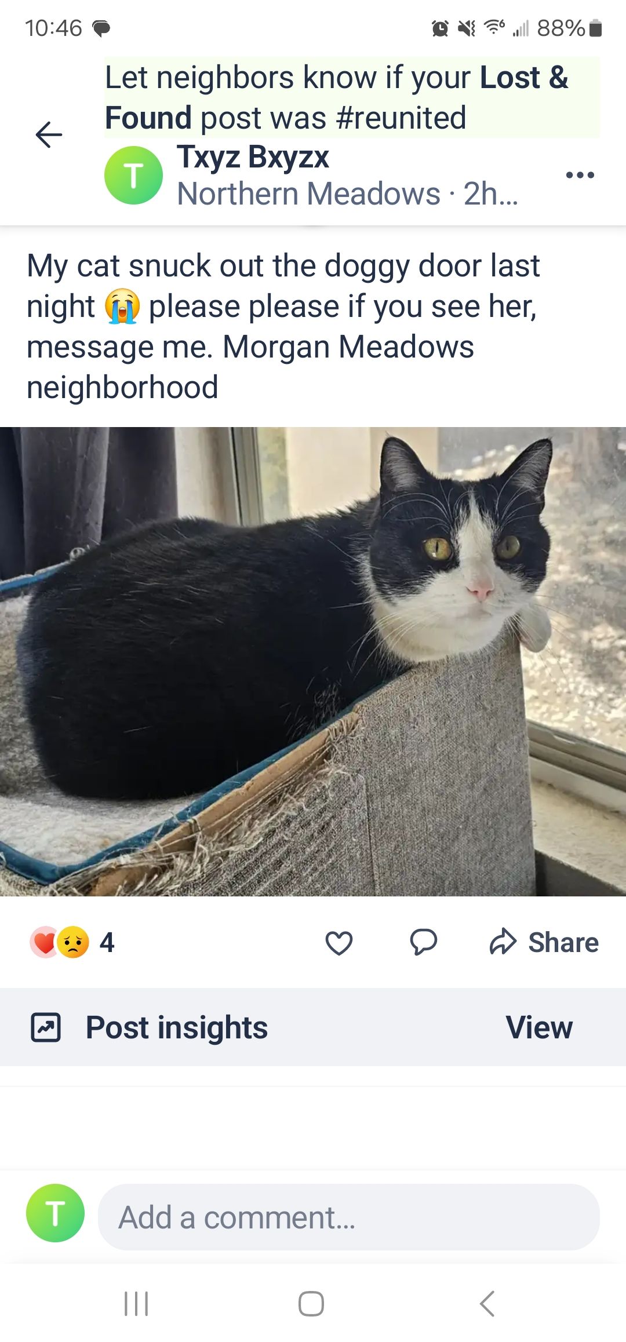The height and width of the screenshot is (1342, 626).
Task: Tap Txyz Bxyzx author name
Action: coord(253,157)
